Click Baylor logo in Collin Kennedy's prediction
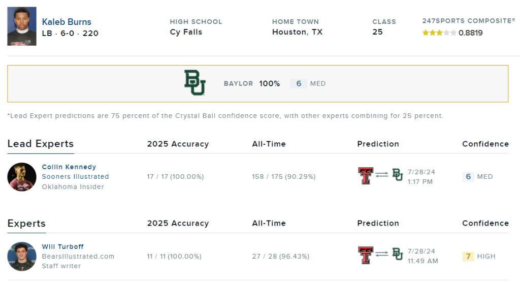This screenshot has height=283, width=520. 397,174
